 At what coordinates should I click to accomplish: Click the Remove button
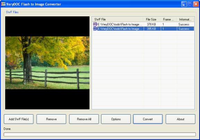coord(51,119)
